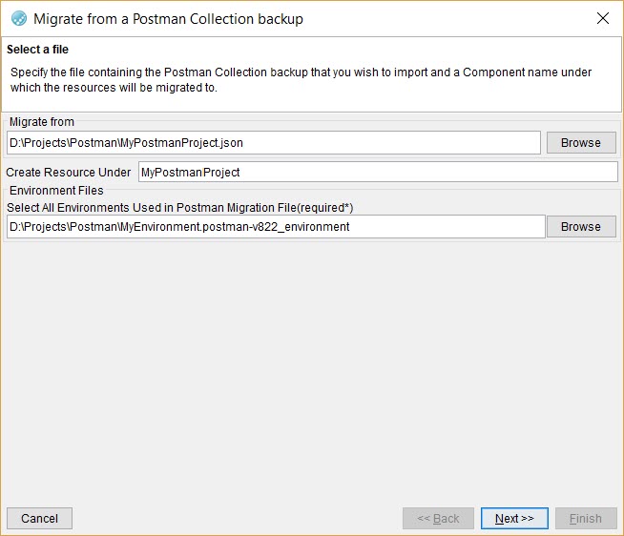Click the 'Select All Environments Used' label
This screenshot has height=536, width=624.
click(179, 207)
